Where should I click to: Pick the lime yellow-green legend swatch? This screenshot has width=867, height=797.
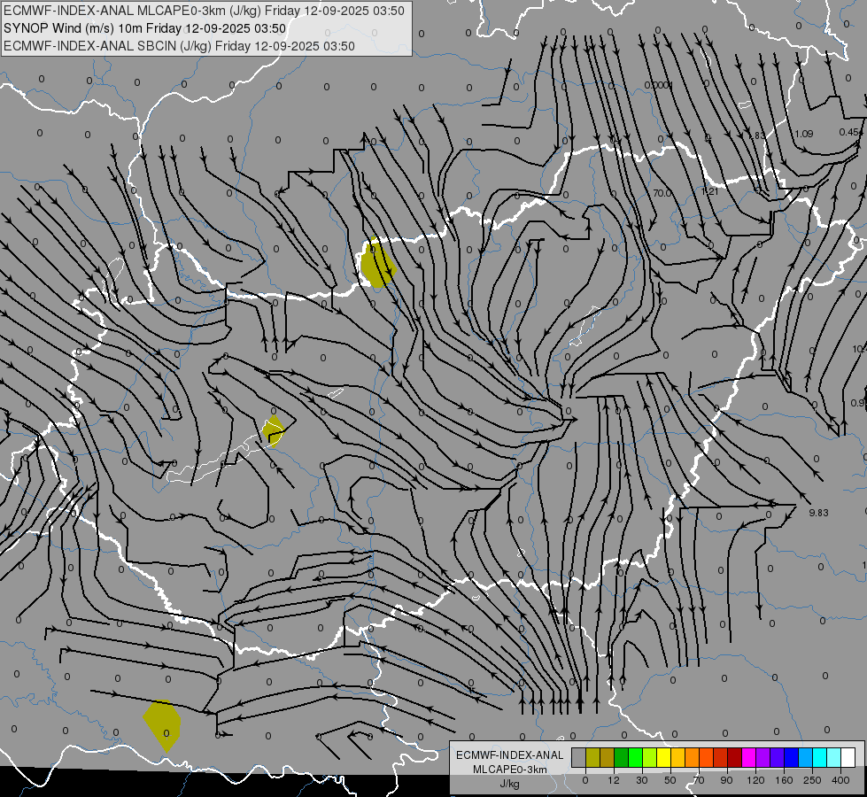(x=650, y=757)
